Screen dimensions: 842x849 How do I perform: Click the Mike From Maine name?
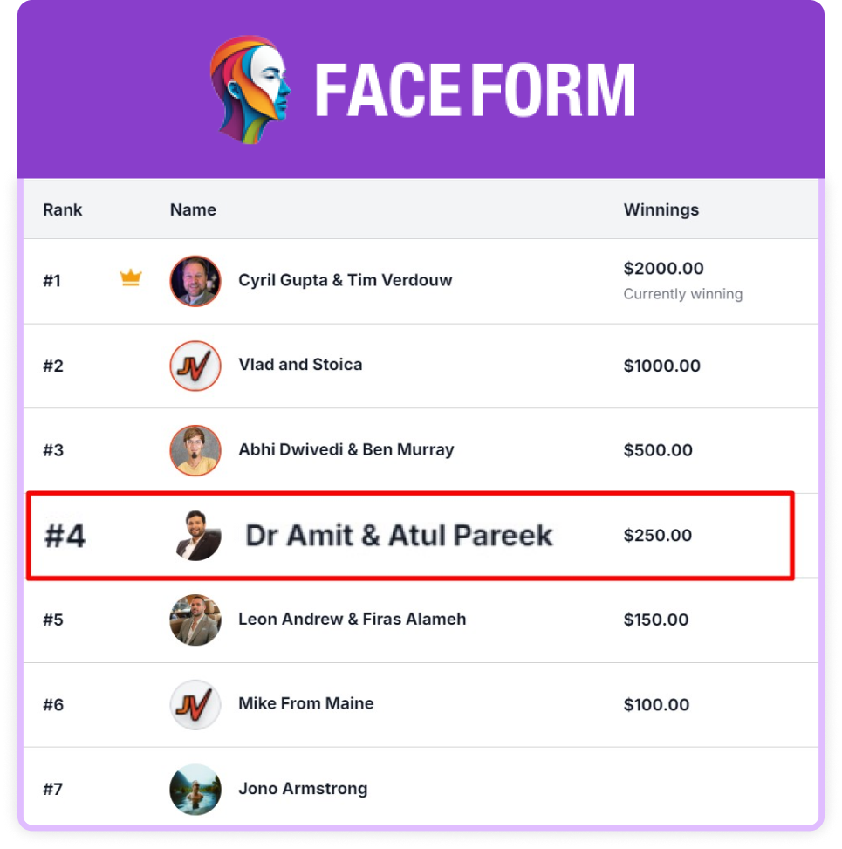click(306, 704)
